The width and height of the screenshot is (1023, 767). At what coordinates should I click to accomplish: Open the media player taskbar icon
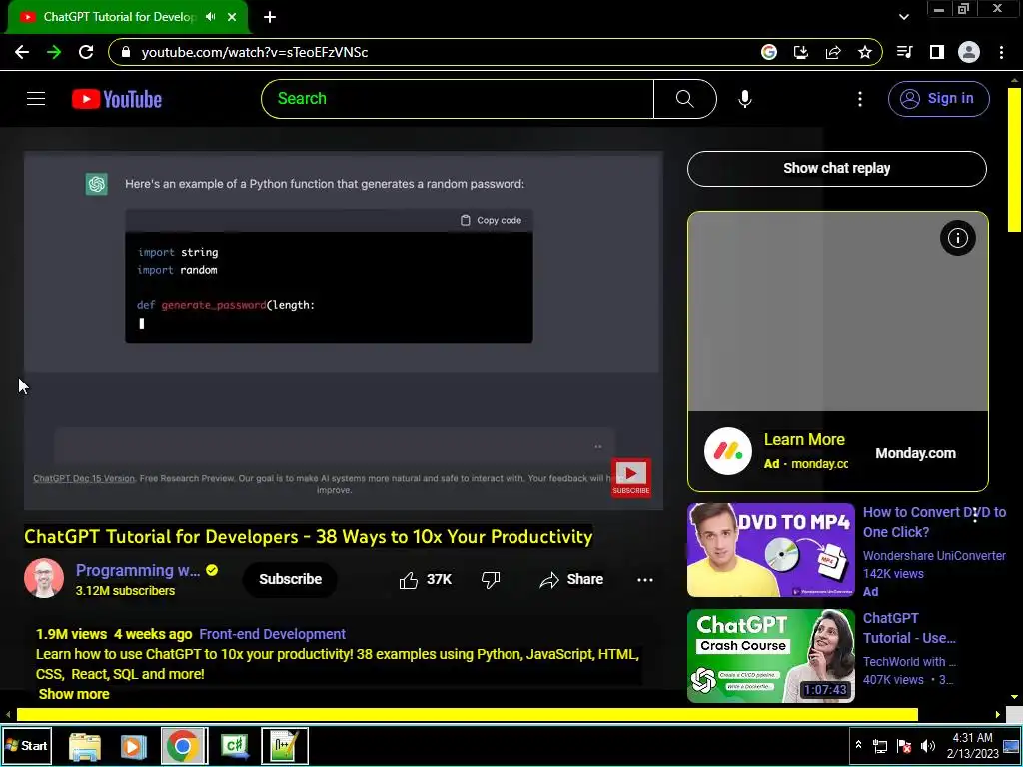pos(133,746)
